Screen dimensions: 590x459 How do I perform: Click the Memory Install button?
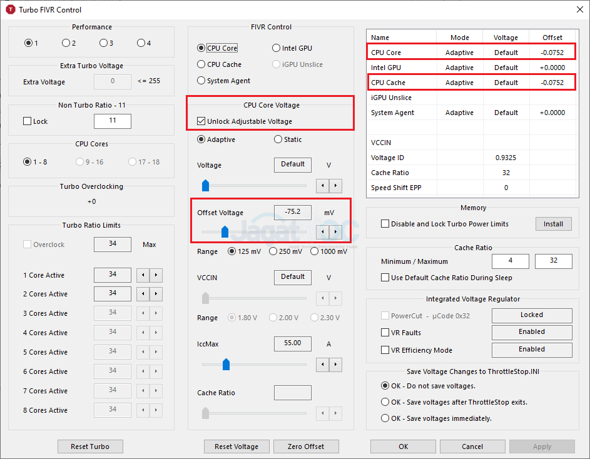coord(554,224)
